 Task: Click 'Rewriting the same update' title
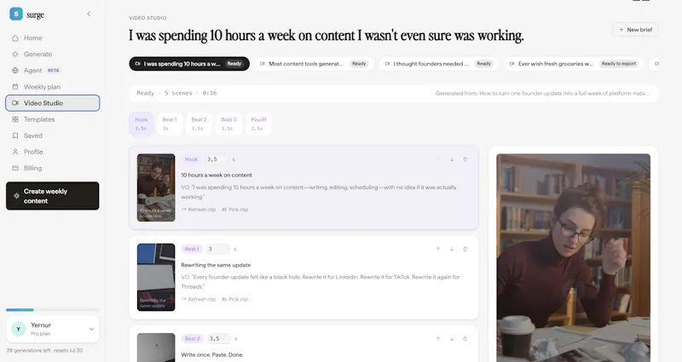click(216, 265)
